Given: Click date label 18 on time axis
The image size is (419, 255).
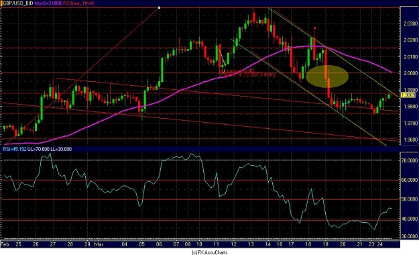Looking at the screenshot, I should point(308,244).
